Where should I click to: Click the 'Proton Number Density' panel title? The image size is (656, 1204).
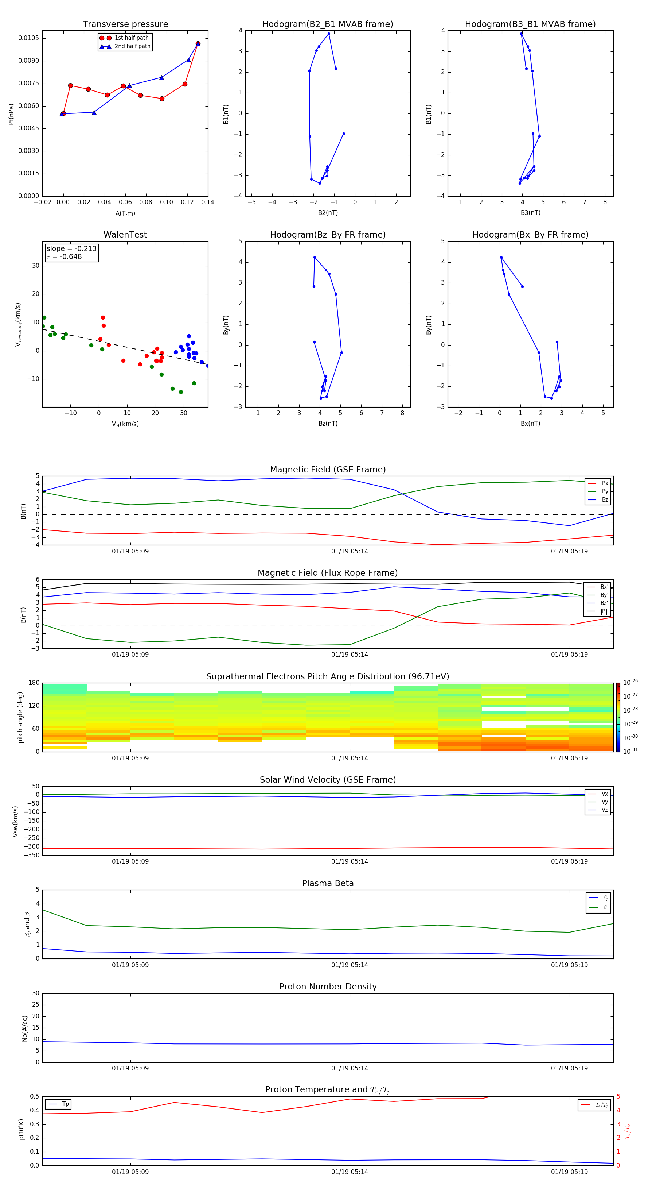328,987
